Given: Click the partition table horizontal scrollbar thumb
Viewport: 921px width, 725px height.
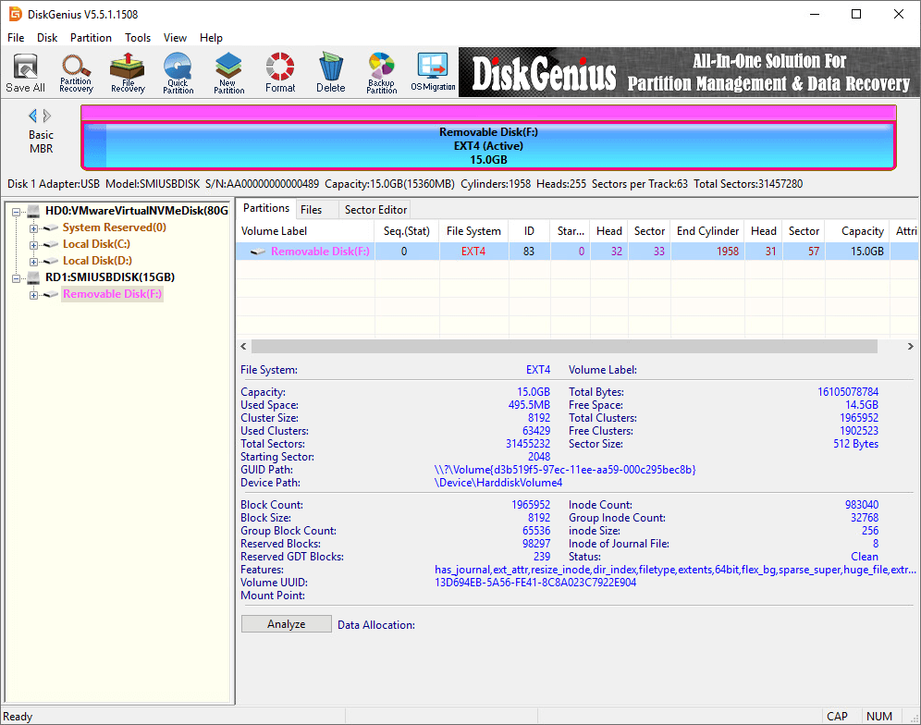Looking at the screenshot, I should pos(564,347).
